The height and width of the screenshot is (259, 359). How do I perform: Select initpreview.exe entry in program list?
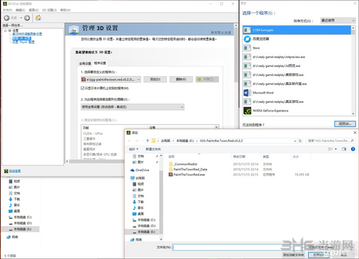point(297,57)
